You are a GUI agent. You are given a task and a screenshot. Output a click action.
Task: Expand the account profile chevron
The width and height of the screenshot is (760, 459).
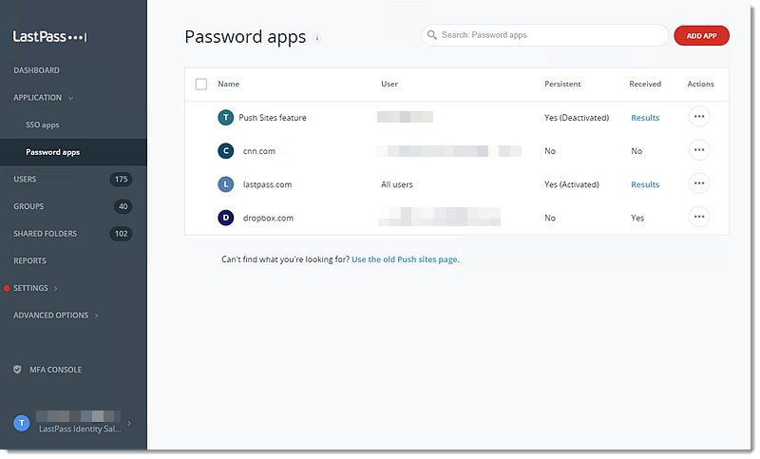[x=129, y=423]
